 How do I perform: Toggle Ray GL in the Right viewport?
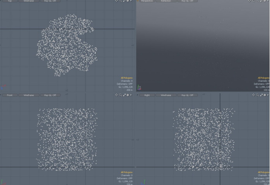coord(188,95)
